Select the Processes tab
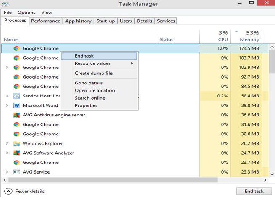This screenshot has height=200, width=275. point(15,20)
